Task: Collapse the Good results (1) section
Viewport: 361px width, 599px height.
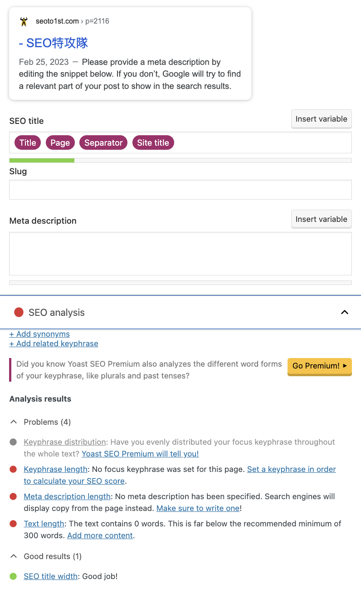Action: [x=14, y=556]
